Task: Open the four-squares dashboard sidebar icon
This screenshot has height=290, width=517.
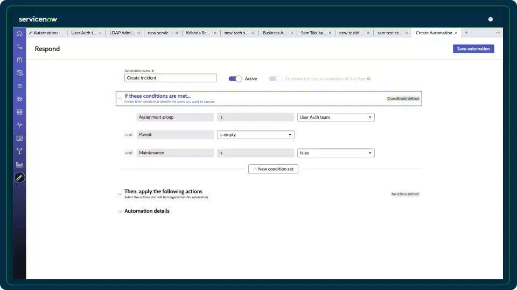Action: 19,112
